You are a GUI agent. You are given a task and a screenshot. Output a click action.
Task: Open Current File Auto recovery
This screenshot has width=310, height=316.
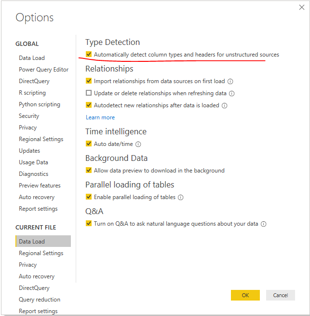[x=37, y=276]
